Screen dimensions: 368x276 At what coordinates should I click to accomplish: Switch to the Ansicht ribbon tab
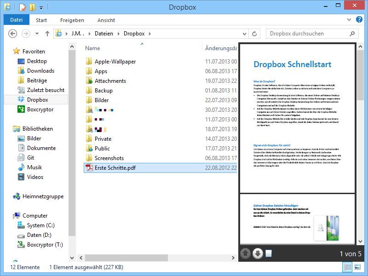(106, 20)
